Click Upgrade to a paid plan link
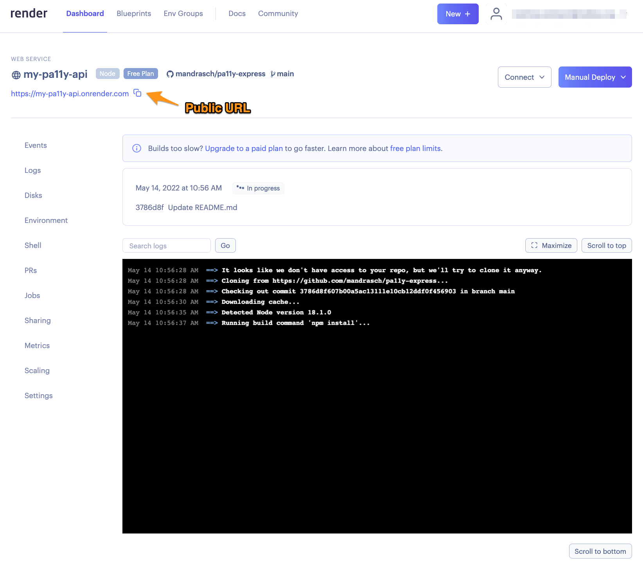The height and width of the screenshot is (564, 643). pyautogui.click(x=244, y=148)
